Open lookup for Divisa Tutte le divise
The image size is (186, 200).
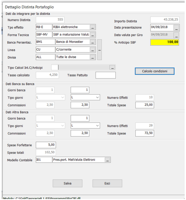pos(92,57)
